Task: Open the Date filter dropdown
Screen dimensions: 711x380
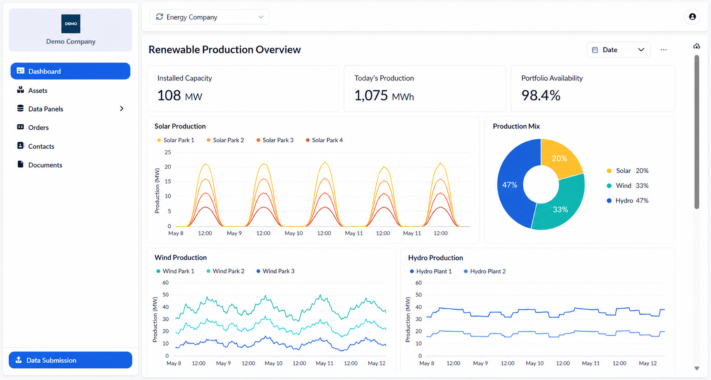Action: point(618,50)
